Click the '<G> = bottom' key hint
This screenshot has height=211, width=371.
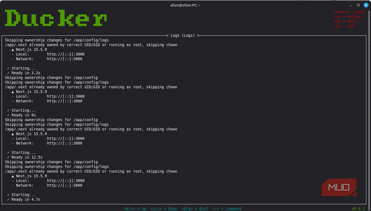pyautogui.click(x=347, y=17)
